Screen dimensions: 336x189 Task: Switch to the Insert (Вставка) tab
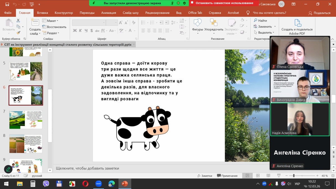point(42,13)
